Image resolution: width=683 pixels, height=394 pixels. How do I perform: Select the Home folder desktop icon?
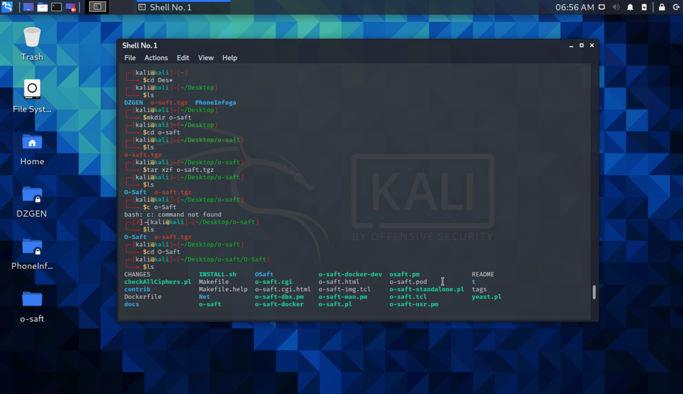pyautogui.click(x=32, y=148)
